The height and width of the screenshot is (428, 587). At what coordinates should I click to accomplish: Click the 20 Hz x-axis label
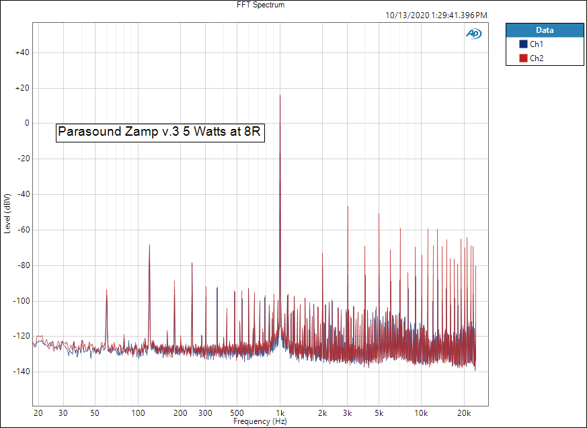38,413
